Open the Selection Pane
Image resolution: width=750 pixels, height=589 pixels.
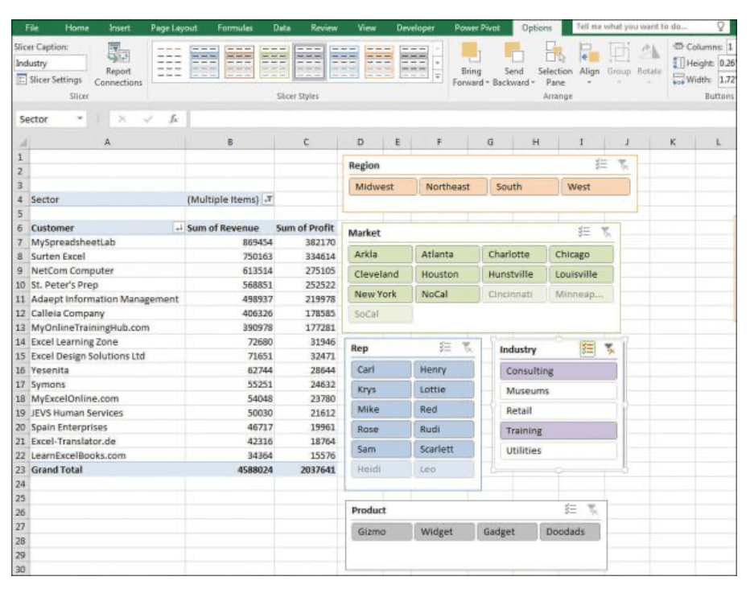(x=554, y=64)
